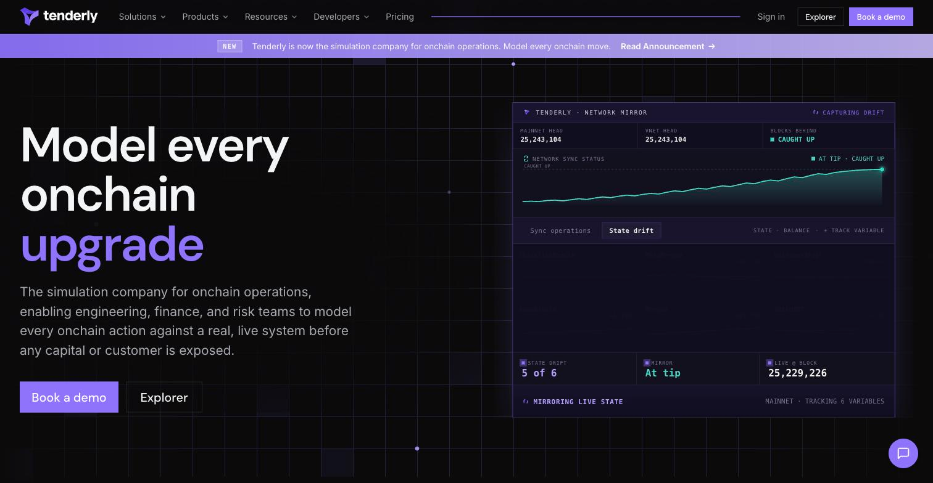Click the purple upgrade headline word

click(x=112, y=246)
